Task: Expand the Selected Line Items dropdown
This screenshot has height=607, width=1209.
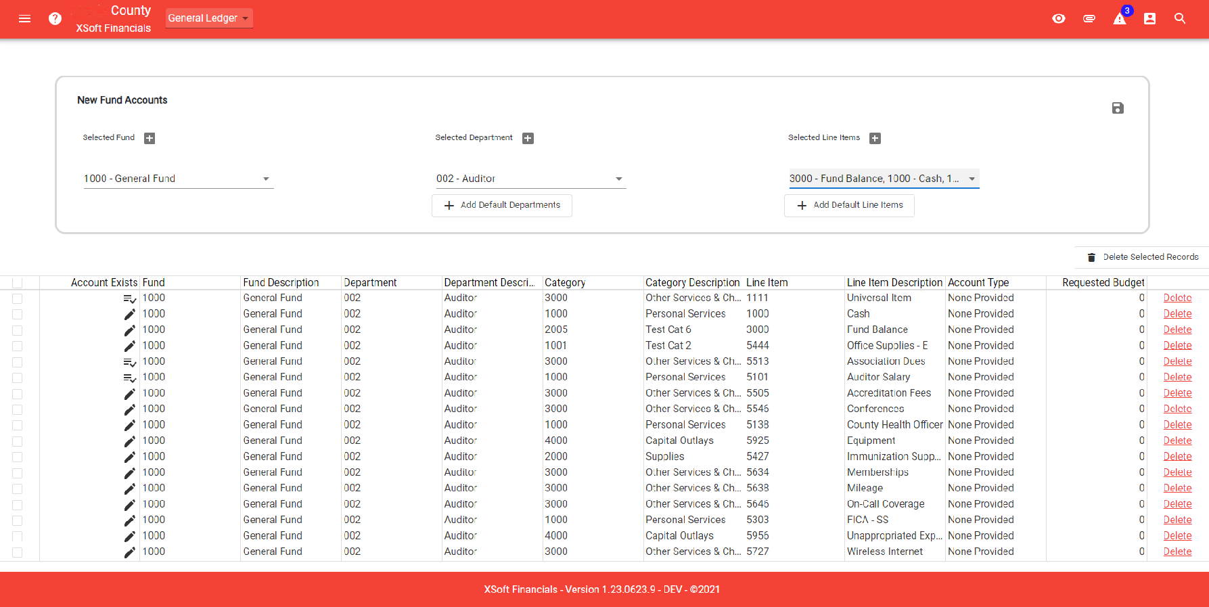Action: [883, 179]
